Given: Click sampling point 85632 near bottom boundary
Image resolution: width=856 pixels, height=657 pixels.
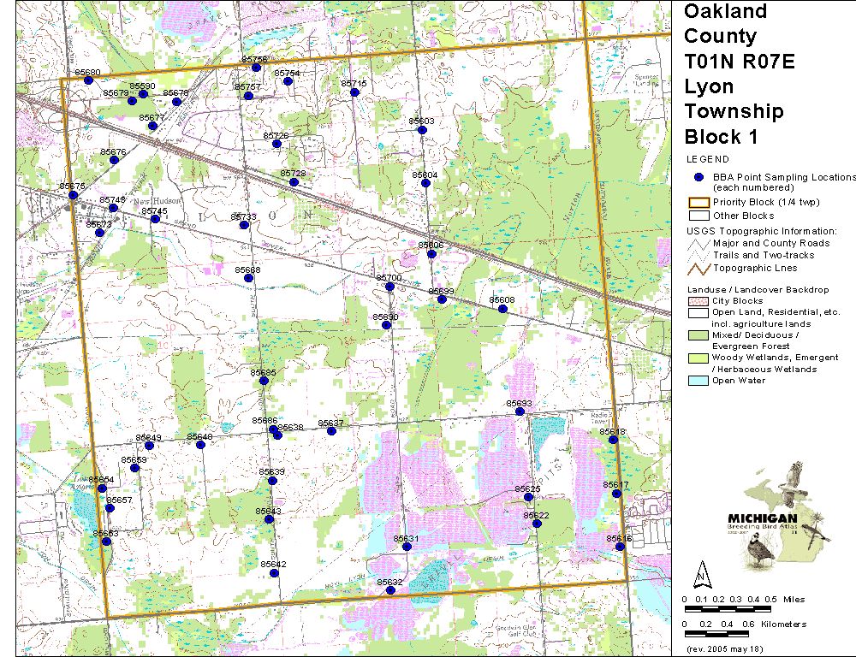Looking at the screenshot, I should pos(390,590).
